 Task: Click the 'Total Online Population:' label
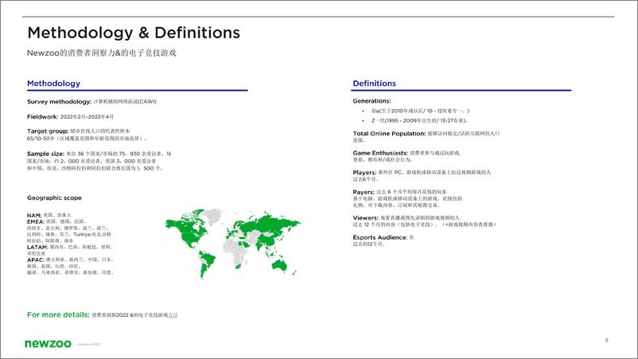pos(389,134)
